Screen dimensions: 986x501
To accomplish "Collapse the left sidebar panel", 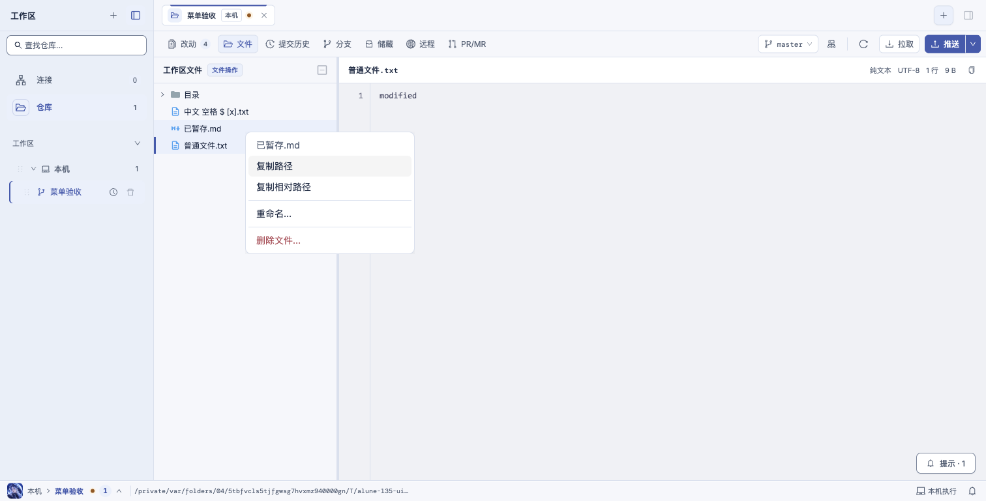I will (136, 15).
